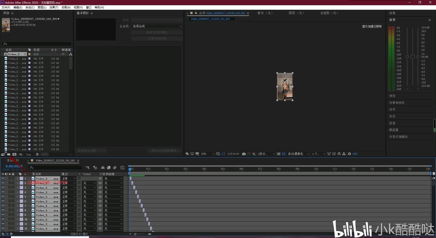The image size is (436, 238).
Task: Hide layer 2 using its eye icon
Action: (x=3, y=183)
